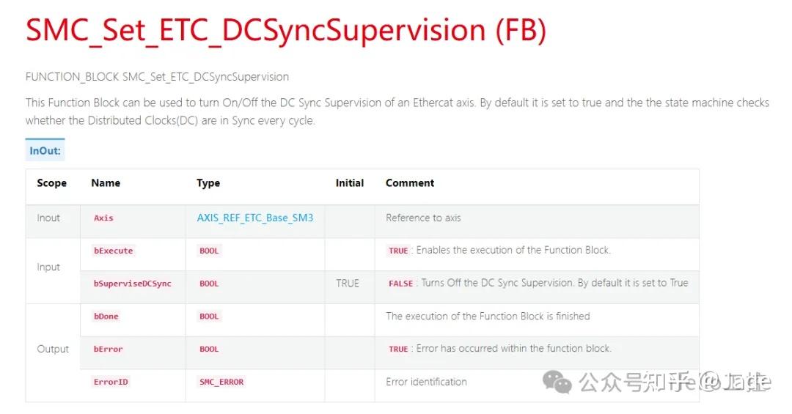Click the FALSE keyword in bSuperviseDCSync comment
Screen dimensions: 792x414
[400, 284]
